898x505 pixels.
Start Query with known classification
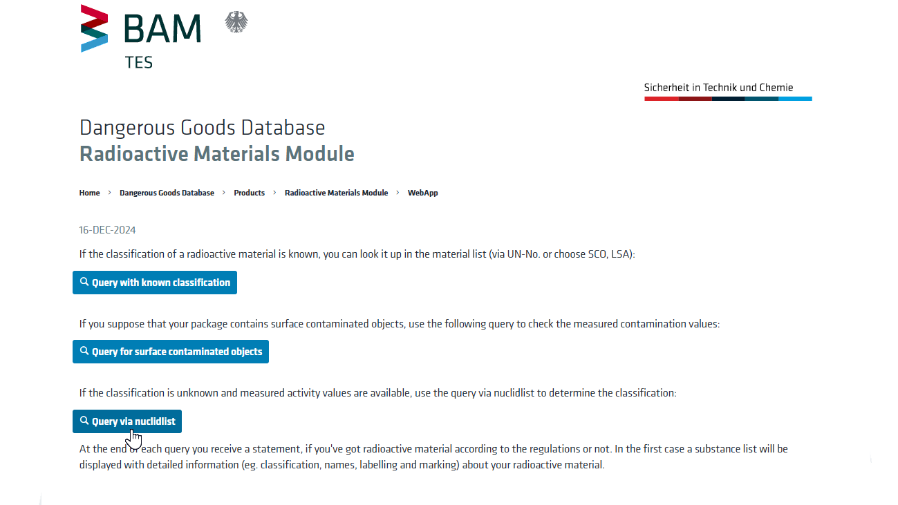click(x=155, y=283)
